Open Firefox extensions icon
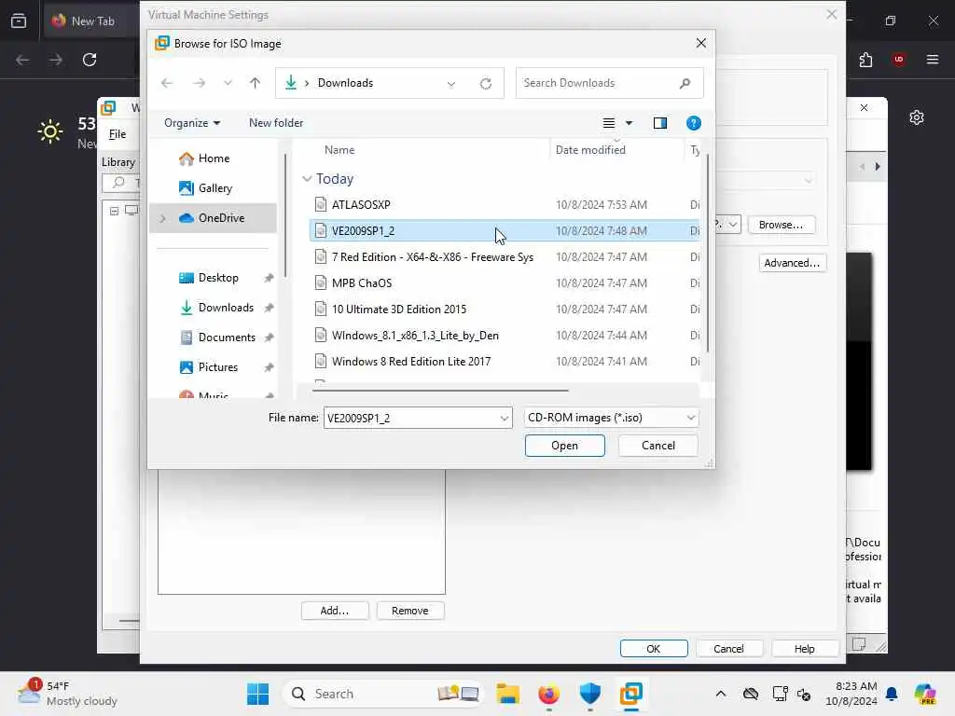Viewport: 955px width, 716px height. pyautogui.click(x=865, y=60)
